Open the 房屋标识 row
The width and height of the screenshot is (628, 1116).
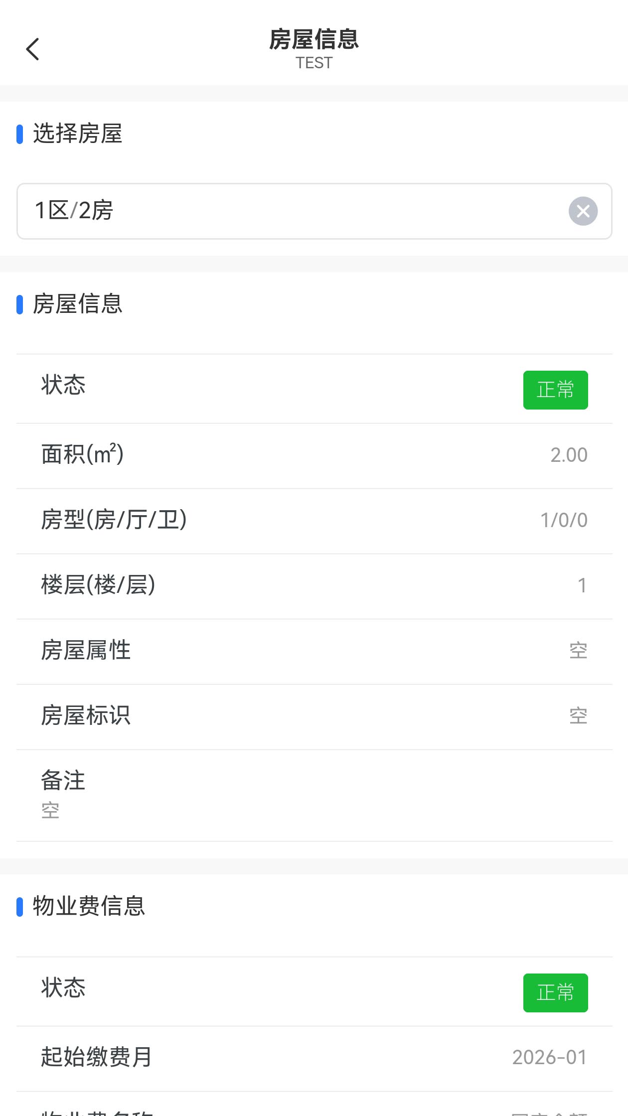click(314, 716)
